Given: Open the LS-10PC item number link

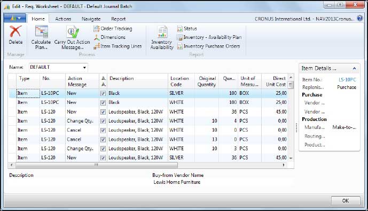Looking at the screenshot, I should (x=347, y=79).
